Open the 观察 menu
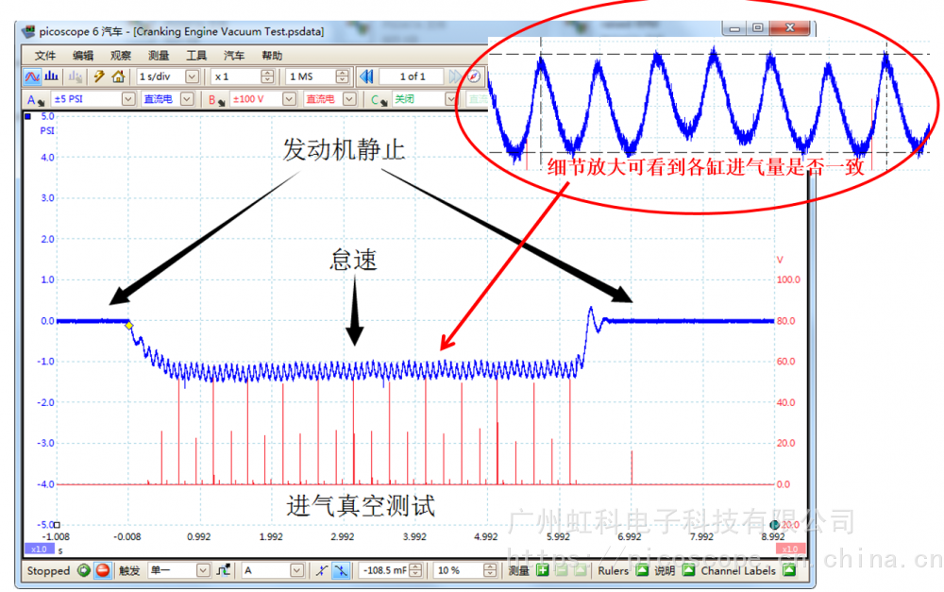This screenshot has width=944, height=592. 121,56
